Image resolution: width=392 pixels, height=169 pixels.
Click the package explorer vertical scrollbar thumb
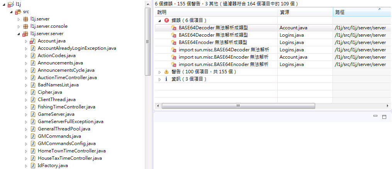[x=148, y=42]
